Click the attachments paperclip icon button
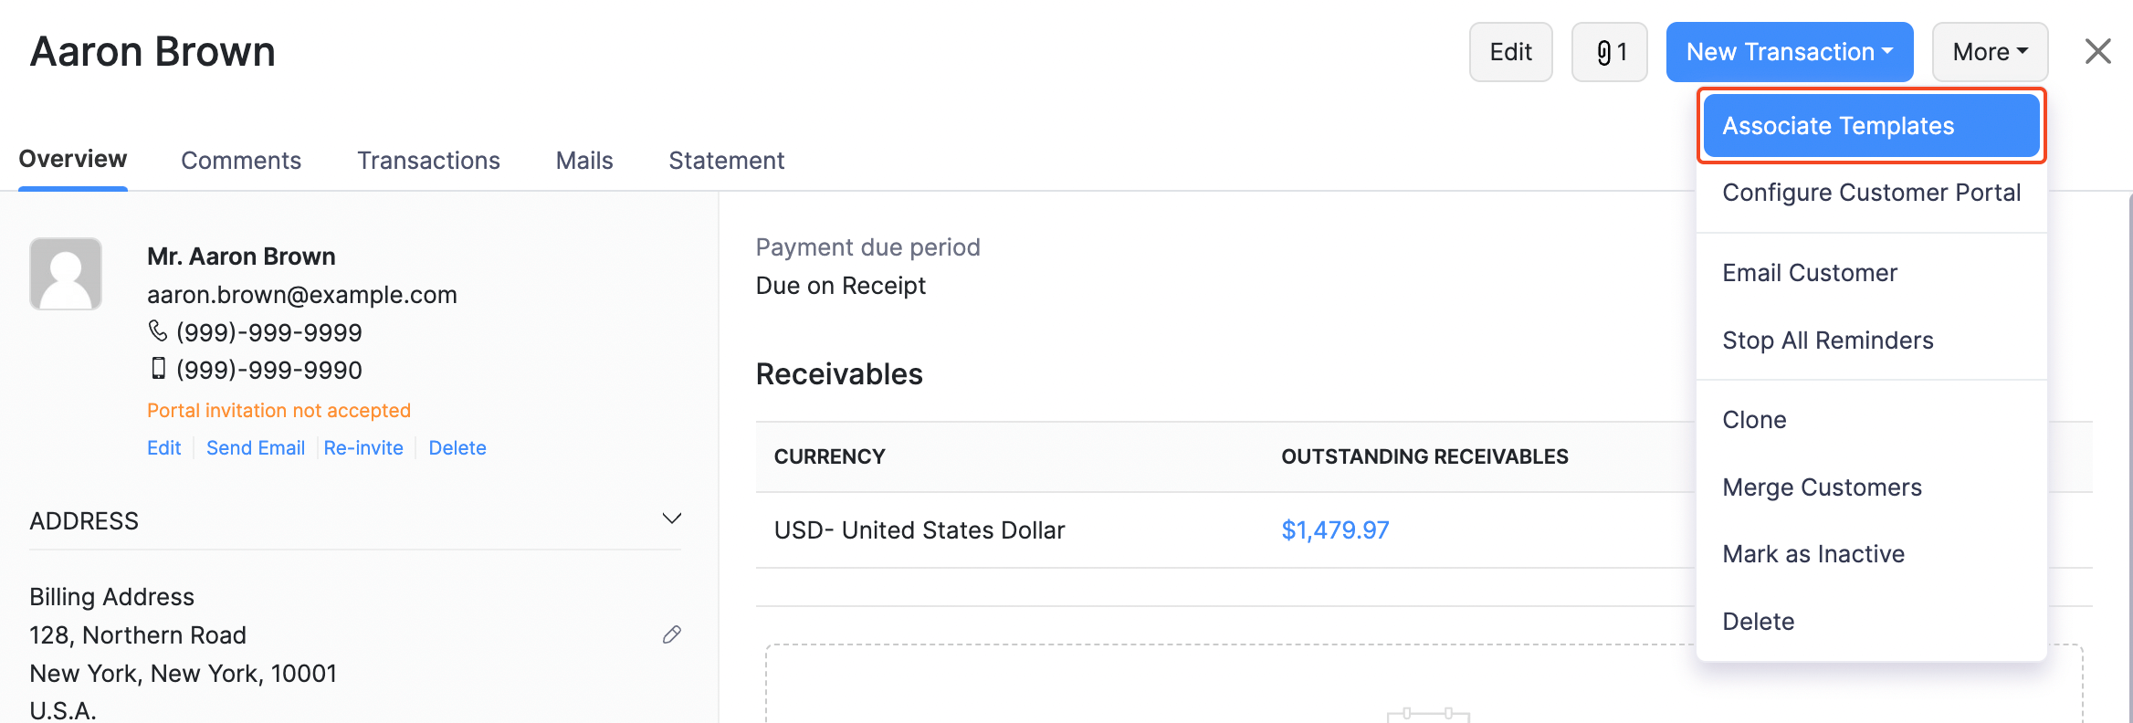This screenshot has width=2133, height=723. coord(1609,52)
